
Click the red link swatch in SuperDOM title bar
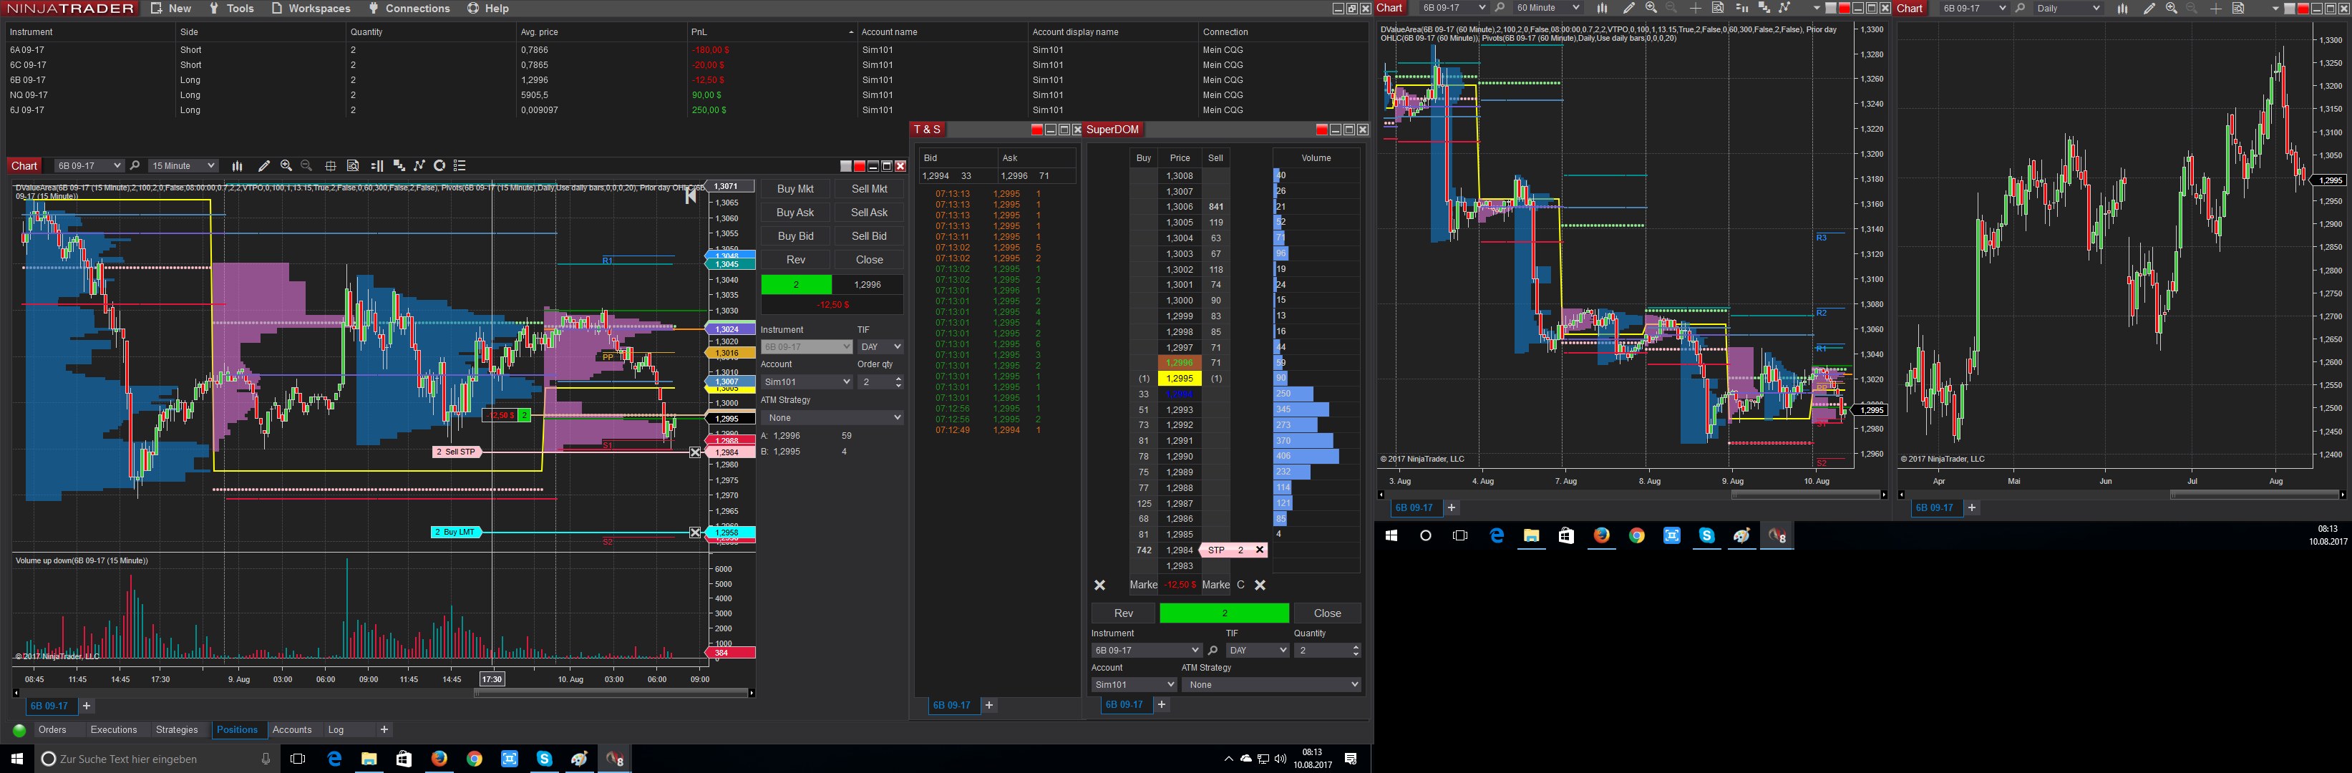[1321, 130]
